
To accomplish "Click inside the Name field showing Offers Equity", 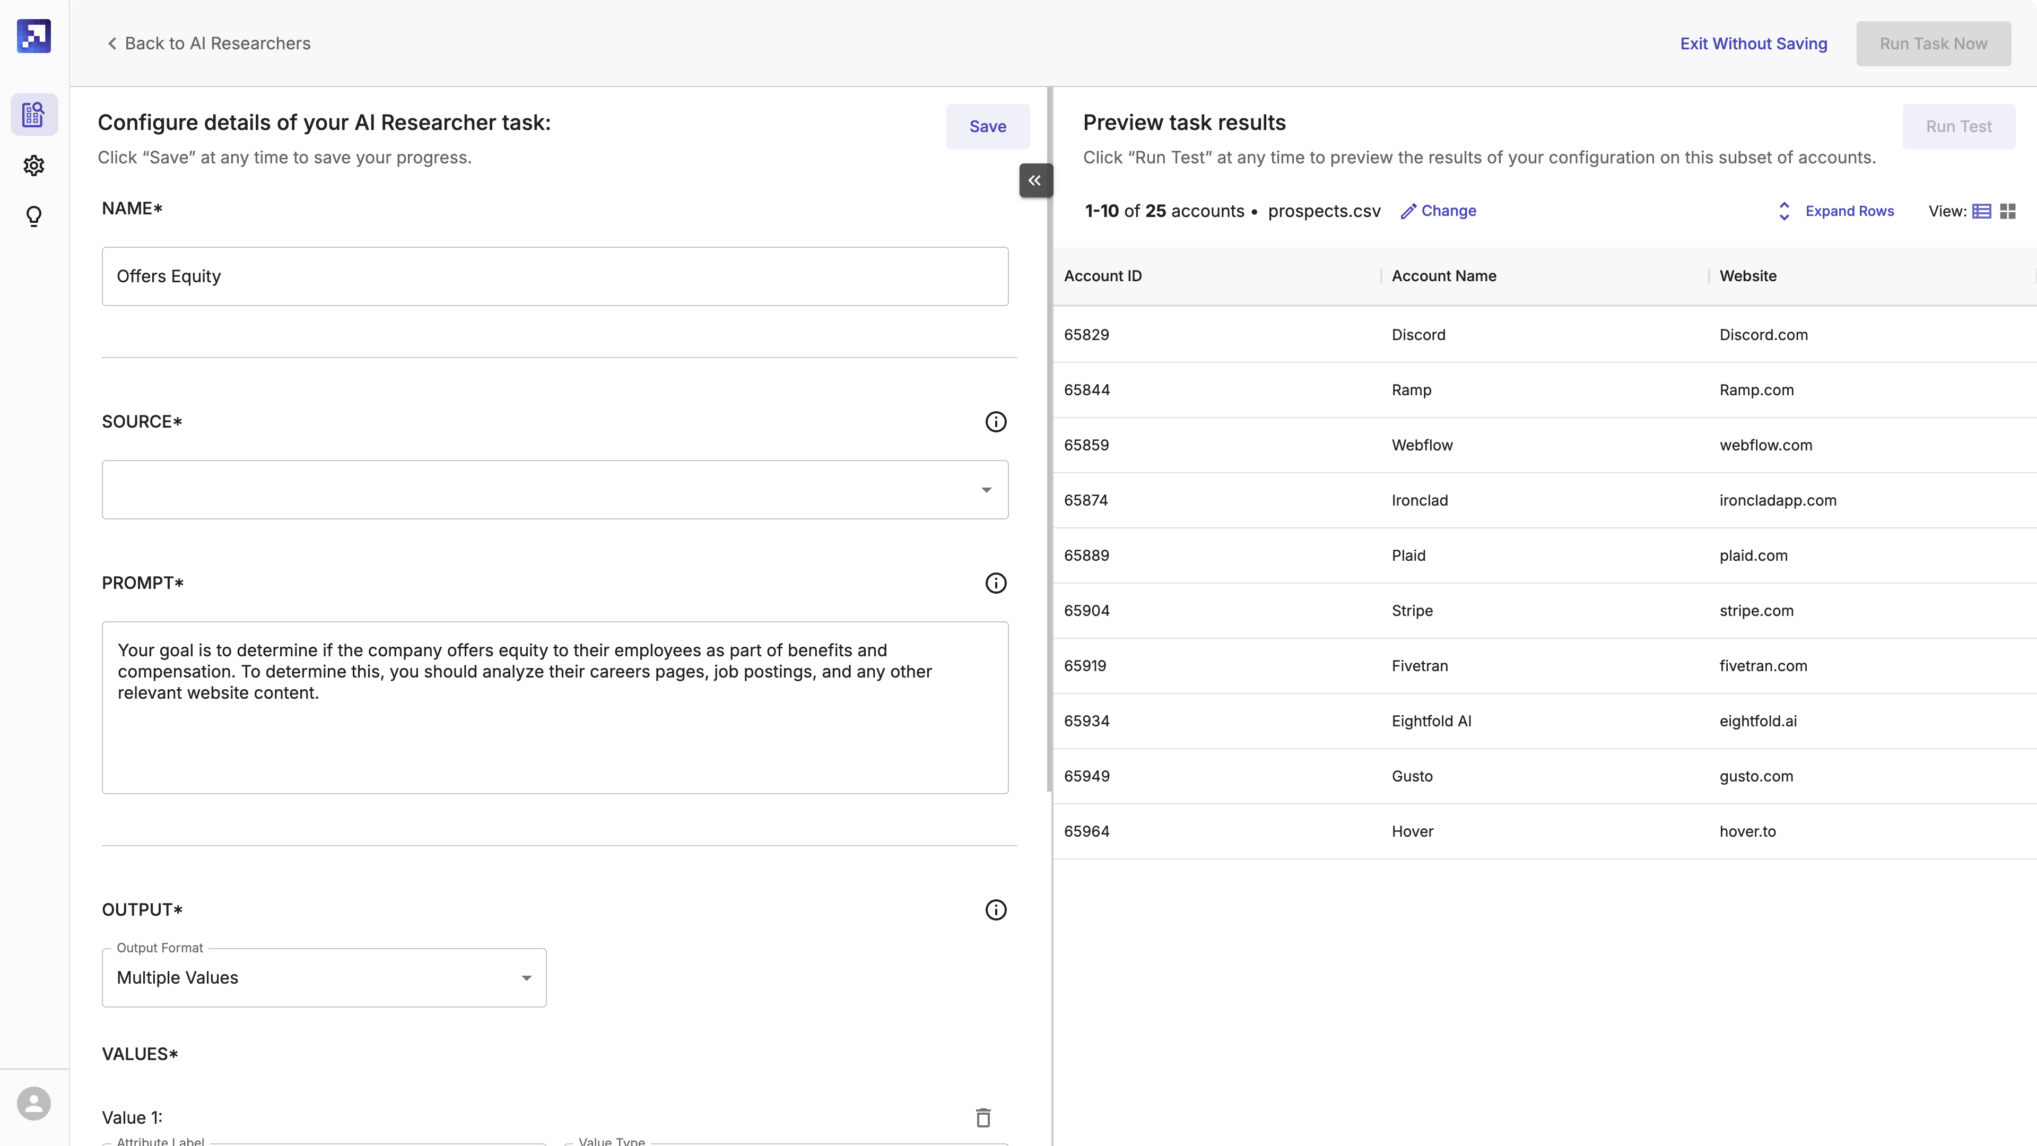I will coord(554,276).
